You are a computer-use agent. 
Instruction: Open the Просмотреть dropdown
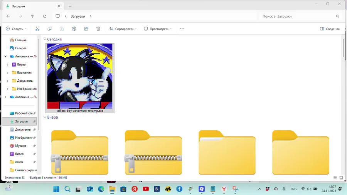(158, 29)
